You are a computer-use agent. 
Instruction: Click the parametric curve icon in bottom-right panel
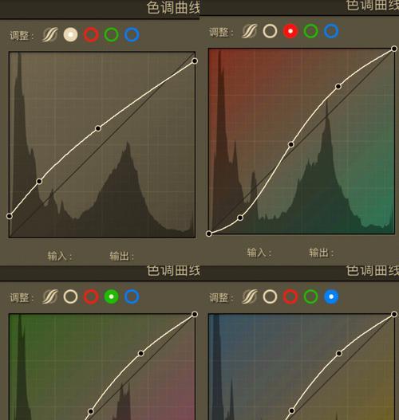250,296
